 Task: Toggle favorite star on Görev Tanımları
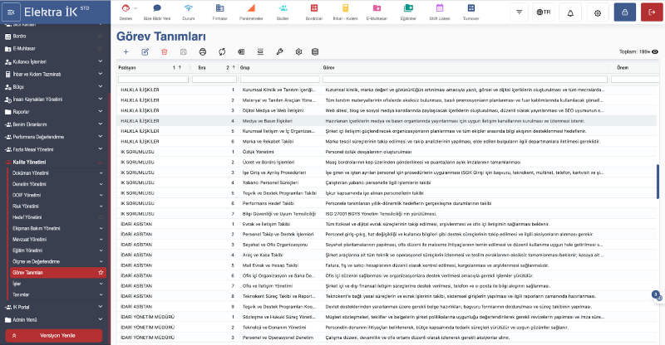[x=101, y=272]
